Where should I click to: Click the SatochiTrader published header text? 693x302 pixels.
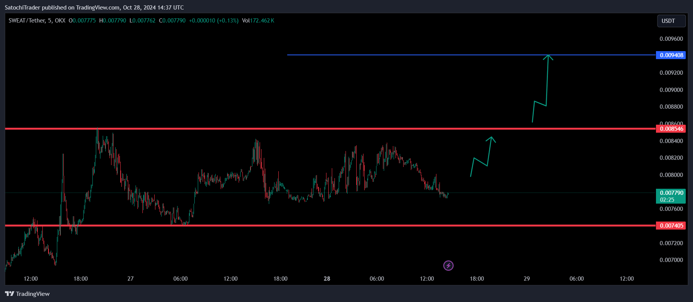coord(94,8)
